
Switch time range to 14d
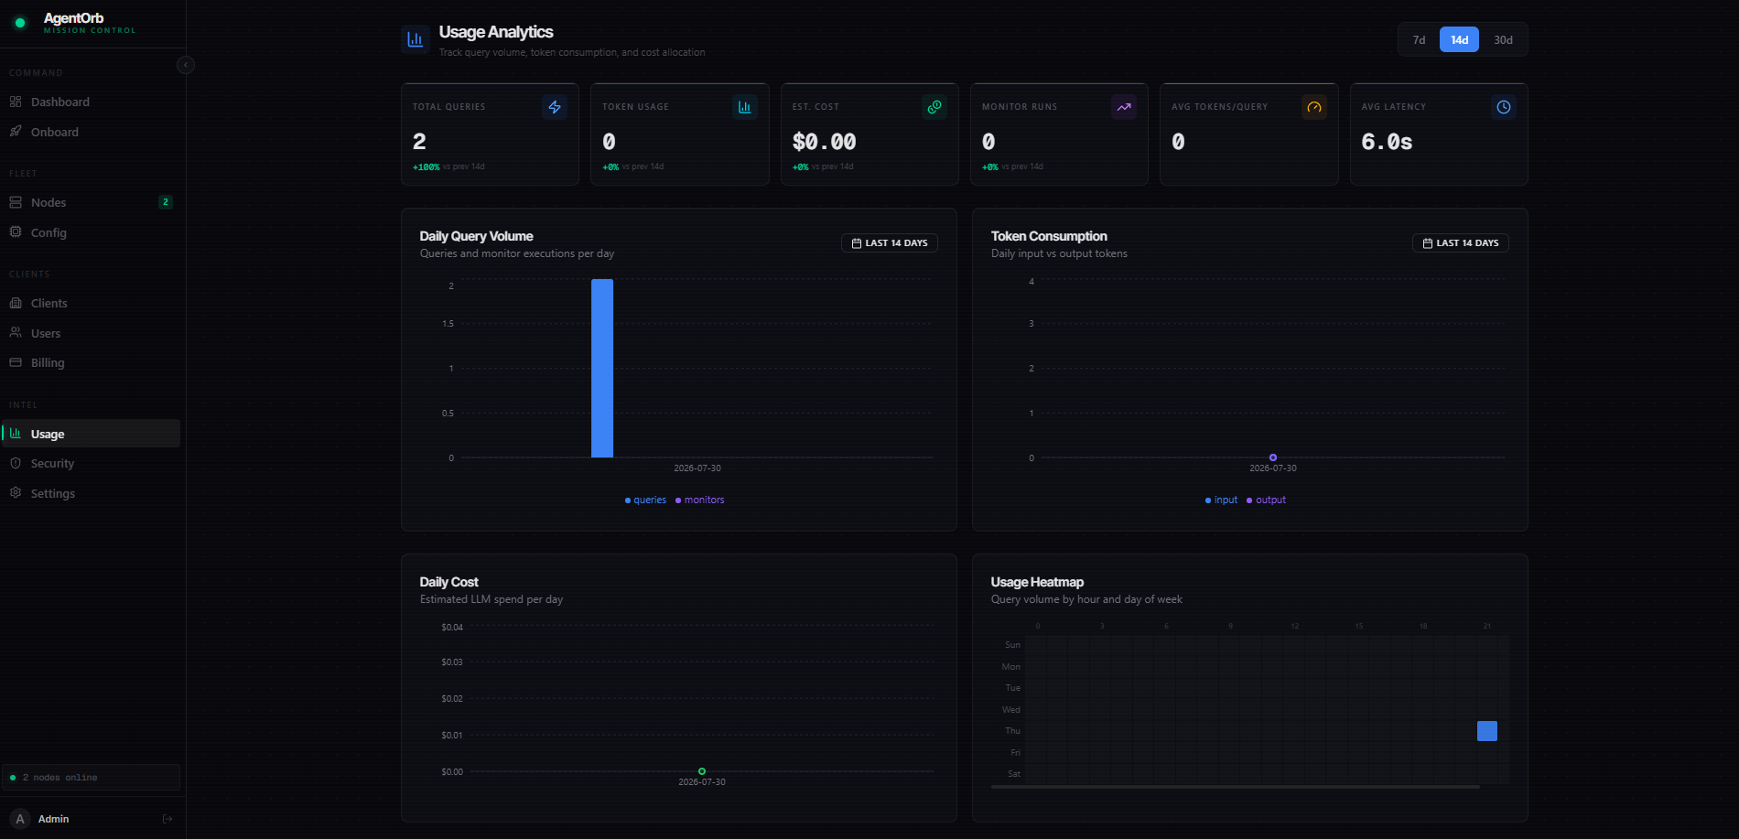coord(1459,39)
